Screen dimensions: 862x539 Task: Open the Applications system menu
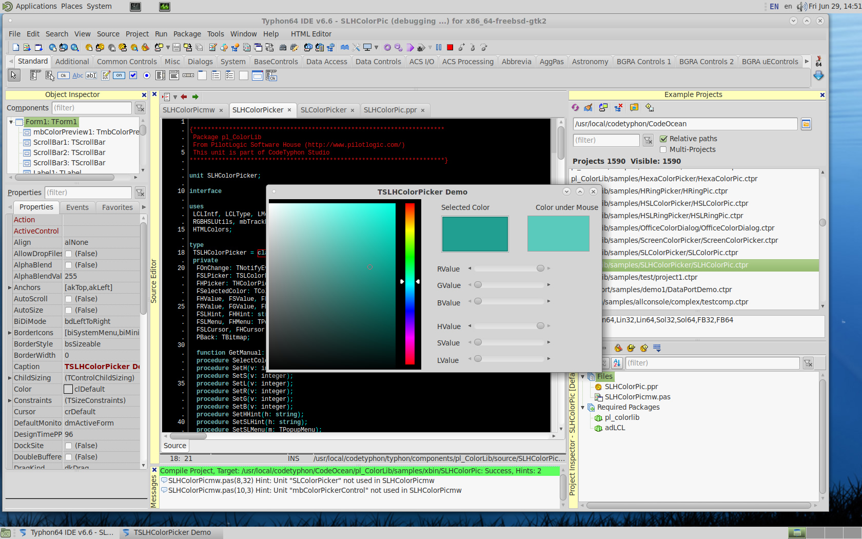coord(36,6)
